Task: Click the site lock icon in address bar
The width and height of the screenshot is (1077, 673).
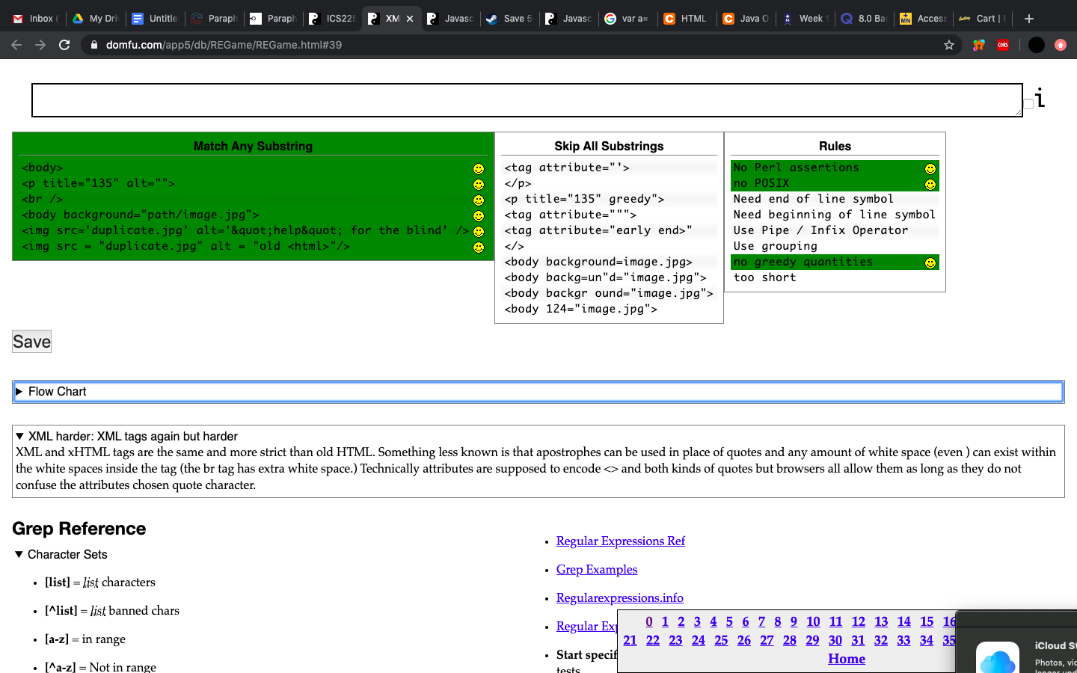Action: click(x=93, y=45)
